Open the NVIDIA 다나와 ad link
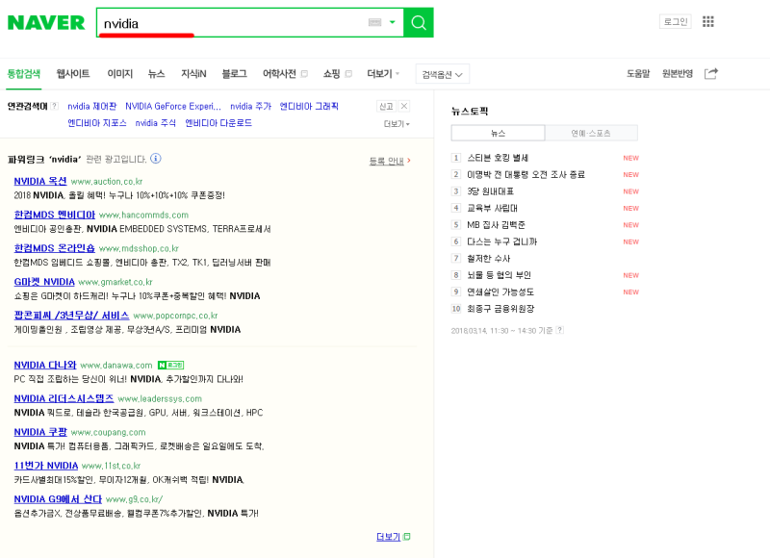 coord(45,366)
